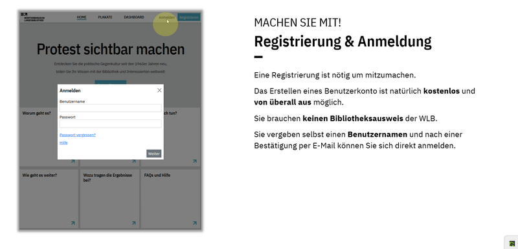Click the Benutzername input field
518x249 pixels.
tap(110, 108)
